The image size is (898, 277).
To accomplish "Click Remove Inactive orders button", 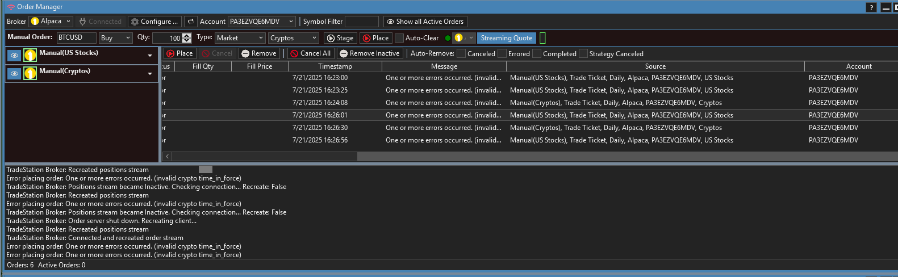I will coord(369,53).
